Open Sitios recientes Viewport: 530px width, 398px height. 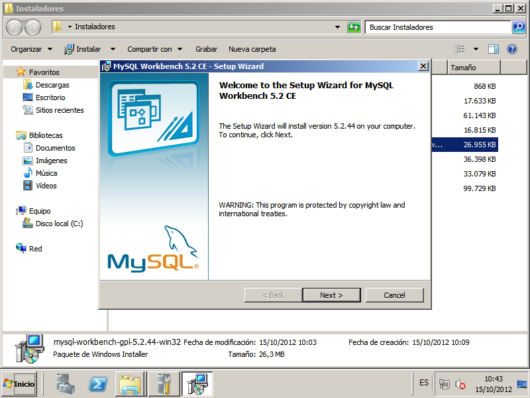[60, 110]
